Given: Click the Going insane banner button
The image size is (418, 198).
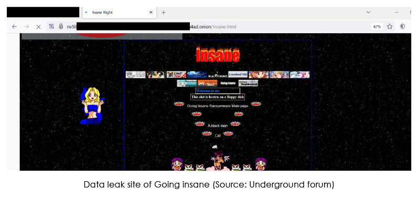Looking at the screenshot, I should click(228, 84).
